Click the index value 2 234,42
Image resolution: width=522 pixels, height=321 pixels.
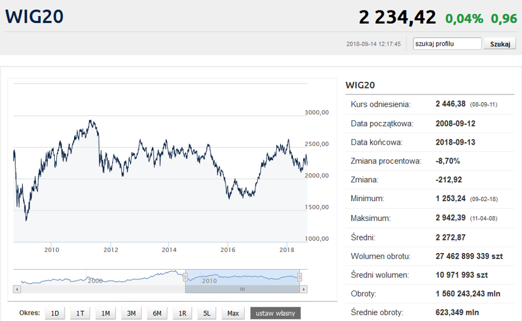(x=397, y=17)
